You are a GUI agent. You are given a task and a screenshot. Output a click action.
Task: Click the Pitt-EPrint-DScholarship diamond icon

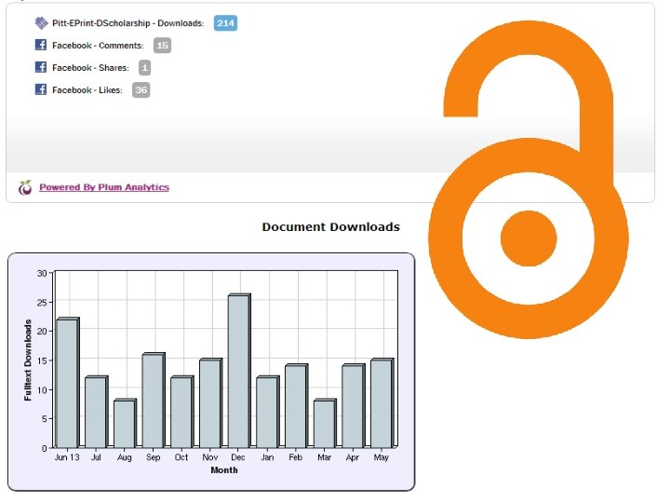coord(41,22)
